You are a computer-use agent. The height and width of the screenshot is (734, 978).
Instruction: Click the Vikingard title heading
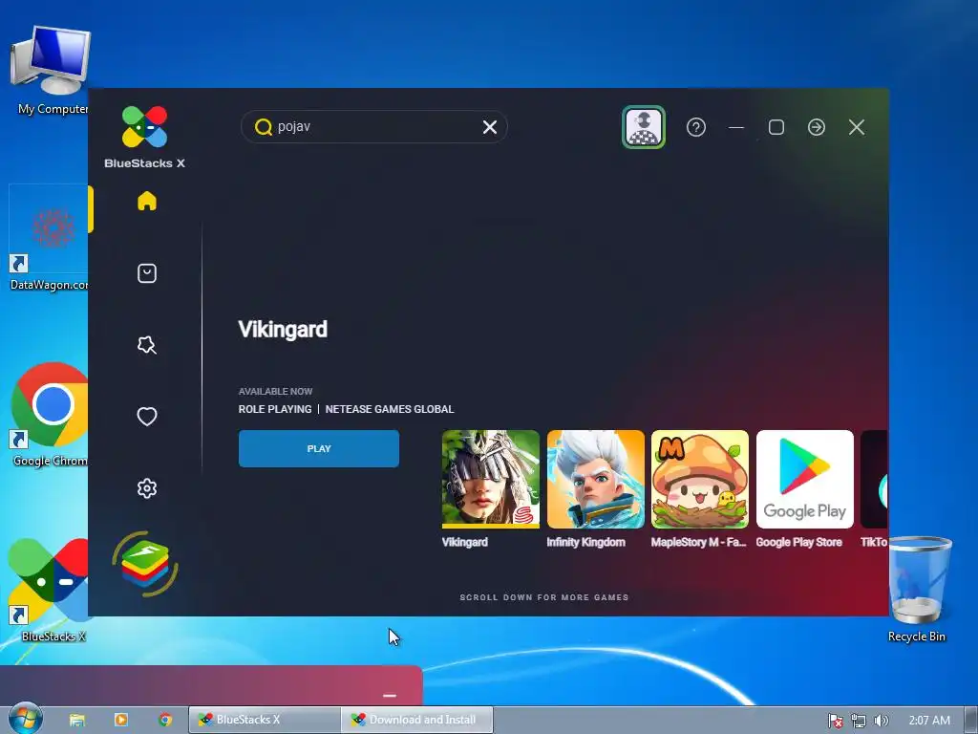[x=283, y=330]
